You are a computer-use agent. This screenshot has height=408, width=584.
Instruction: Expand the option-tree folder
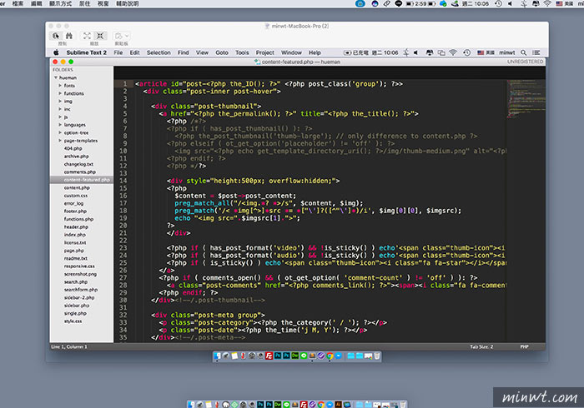(x=60, y=132)
